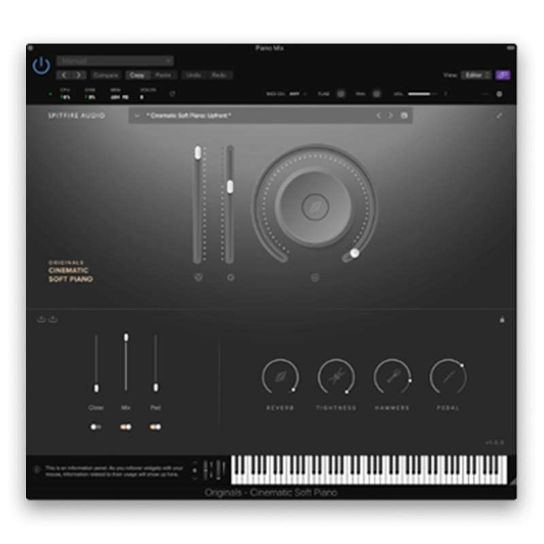
Task: Click the lock icon in the mixer panel
Action: pos(502,320)
